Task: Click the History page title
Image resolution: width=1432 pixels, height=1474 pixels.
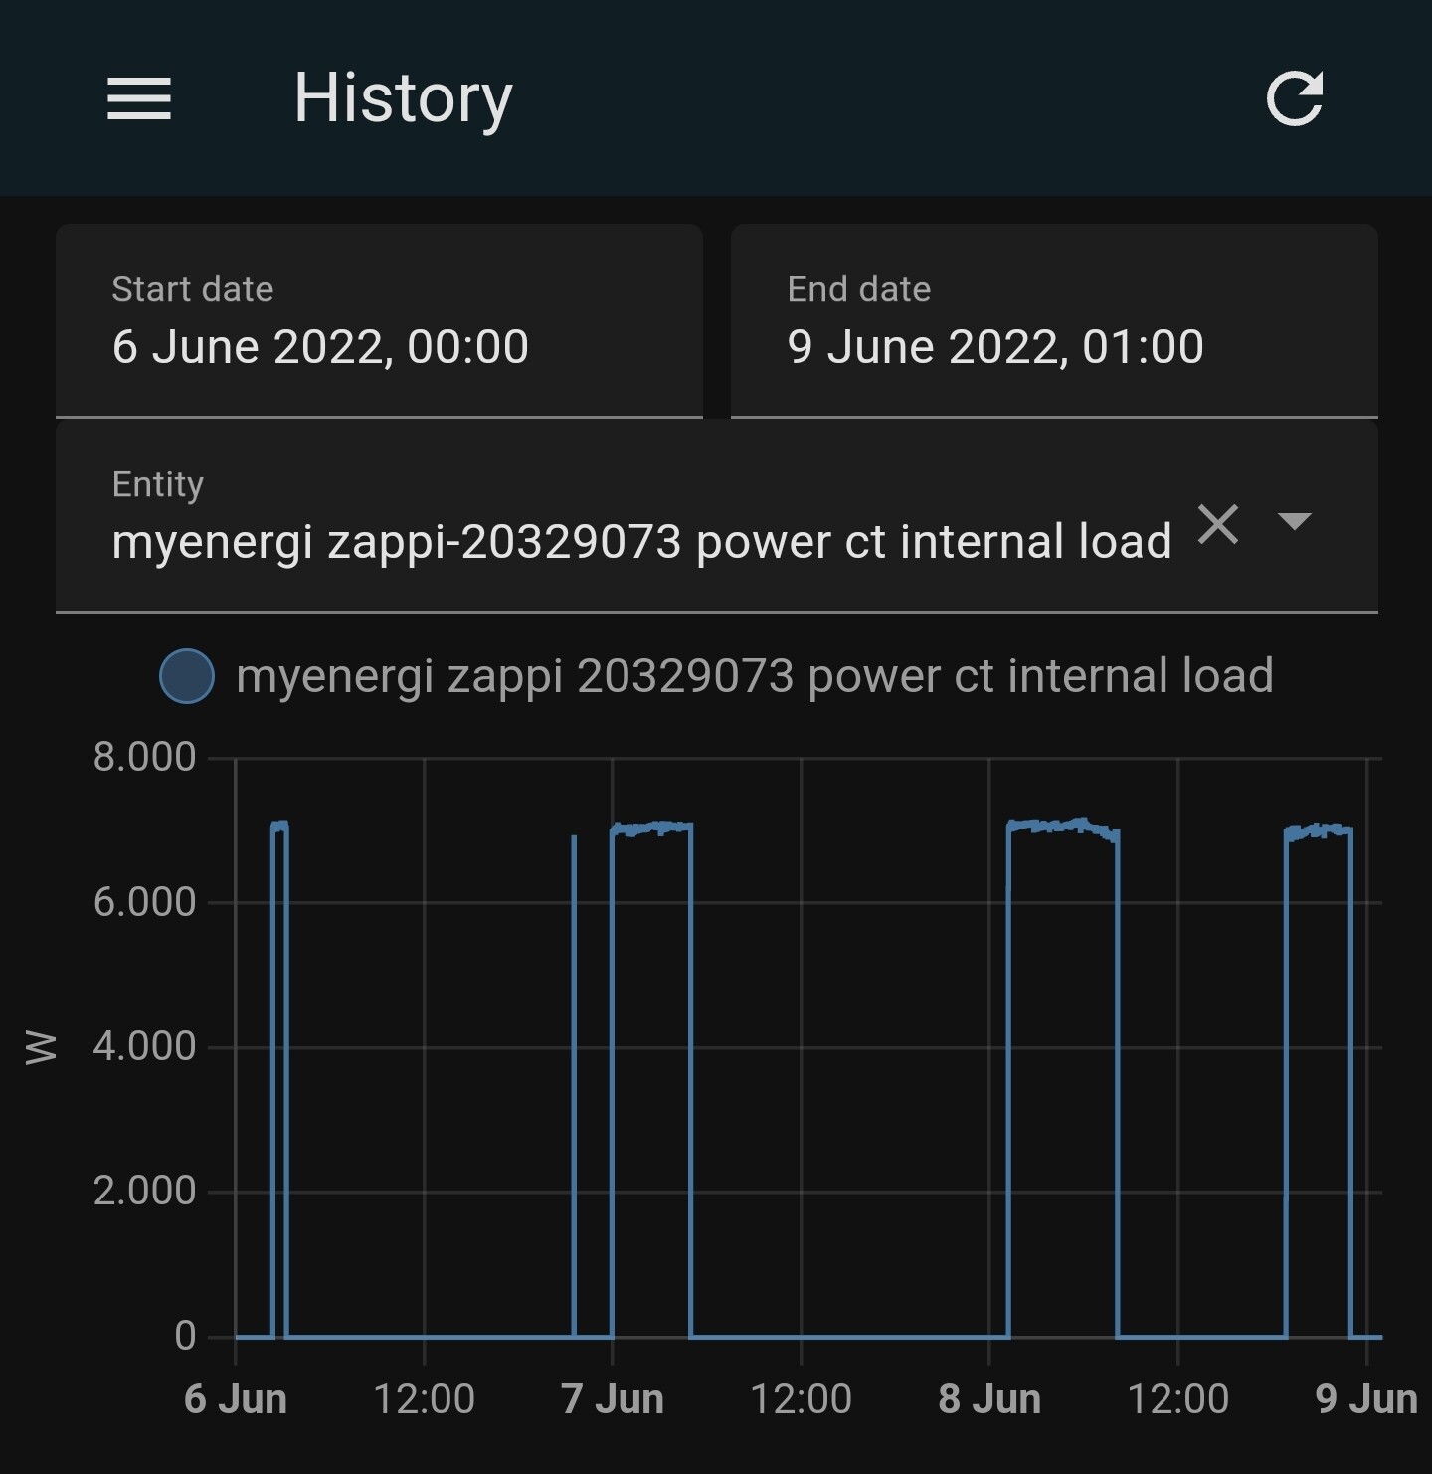Action: tap(402, 96)
